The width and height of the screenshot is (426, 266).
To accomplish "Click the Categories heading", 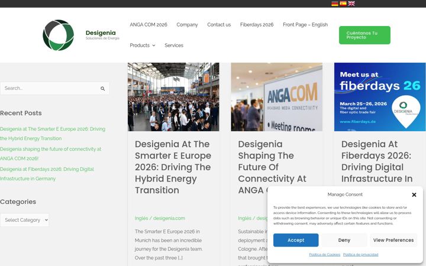I will 18,202.
